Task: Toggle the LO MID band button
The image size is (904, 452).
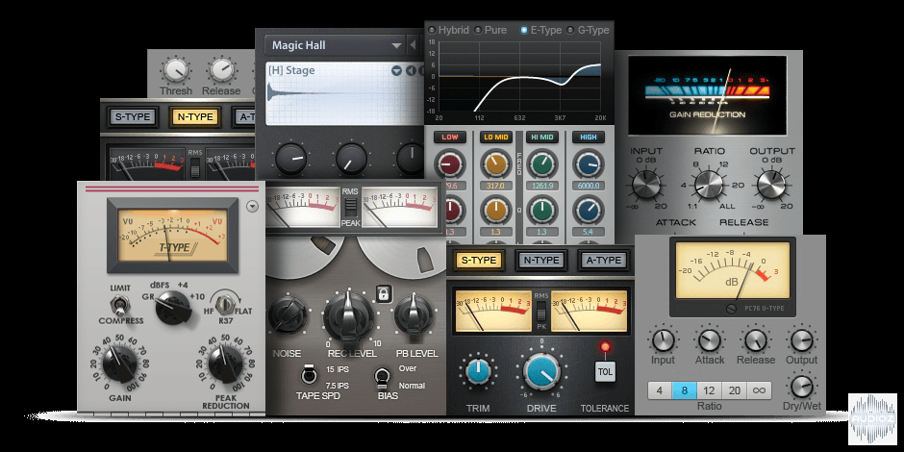Action: pos(496,138)
